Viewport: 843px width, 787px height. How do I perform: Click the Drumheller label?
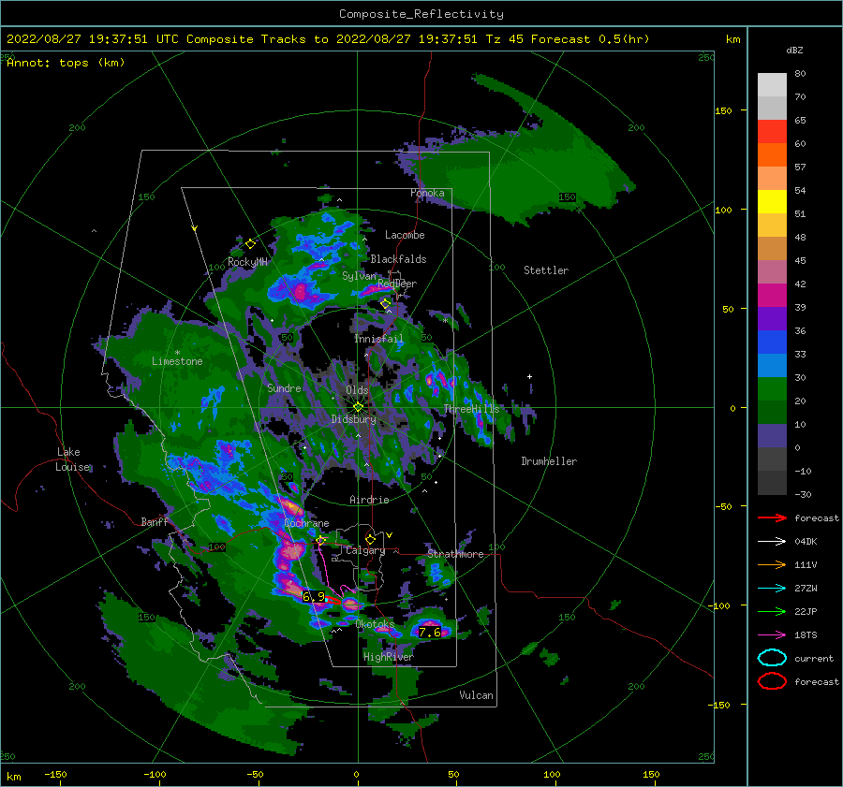pyautogui.click(x=549, y=461)
